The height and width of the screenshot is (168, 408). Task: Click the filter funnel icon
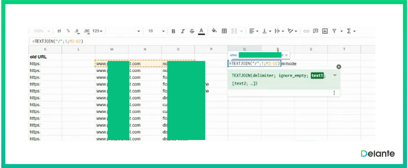click(334, 31)
